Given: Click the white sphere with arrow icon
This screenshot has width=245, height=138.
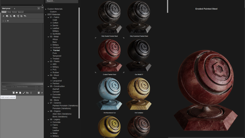Looking at the screenshot, I should click(14, 16).
